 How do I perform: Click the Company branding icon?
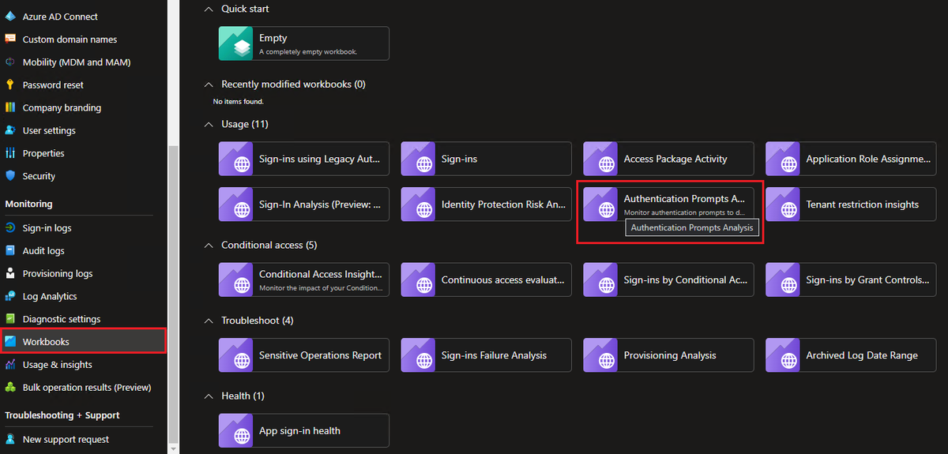10,107
